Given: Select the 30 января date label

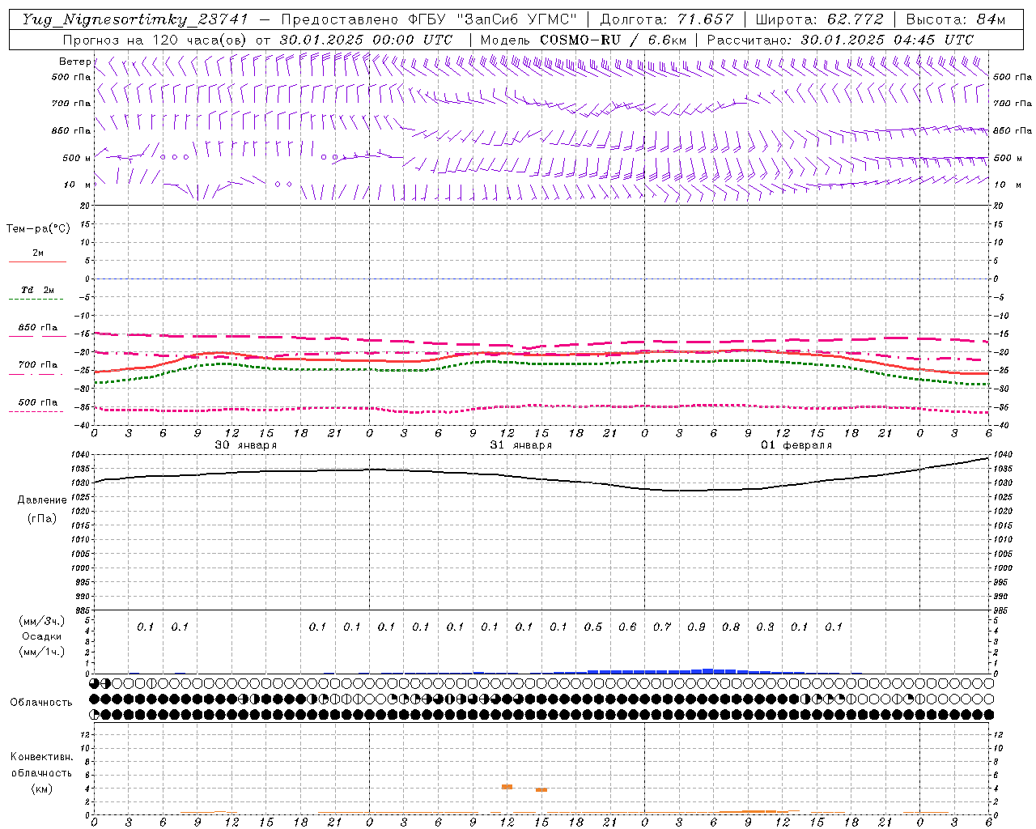Looking at the screenshot, I should pos(245,445).
